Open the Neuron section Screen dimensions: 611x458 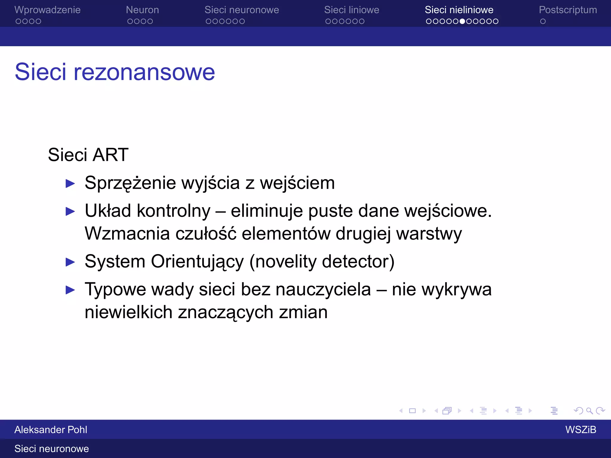click(142, 10)
